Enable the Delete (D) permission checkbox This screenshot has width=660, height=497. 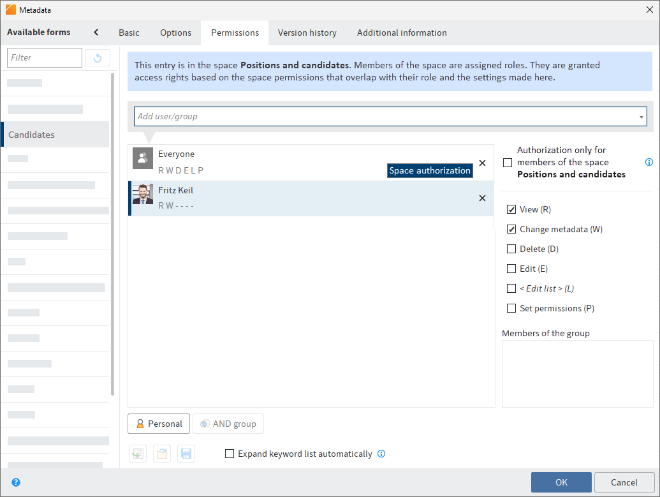(x=511, y=249)
